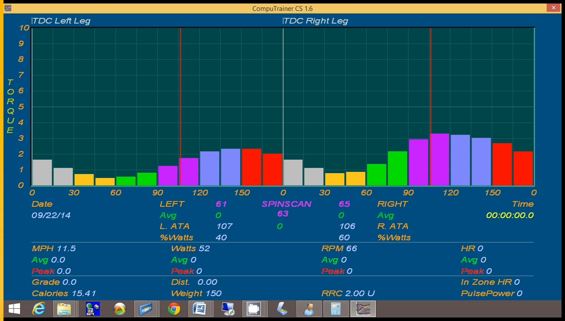Launch Internet Explorer from taskbar

tap(39, 309)
